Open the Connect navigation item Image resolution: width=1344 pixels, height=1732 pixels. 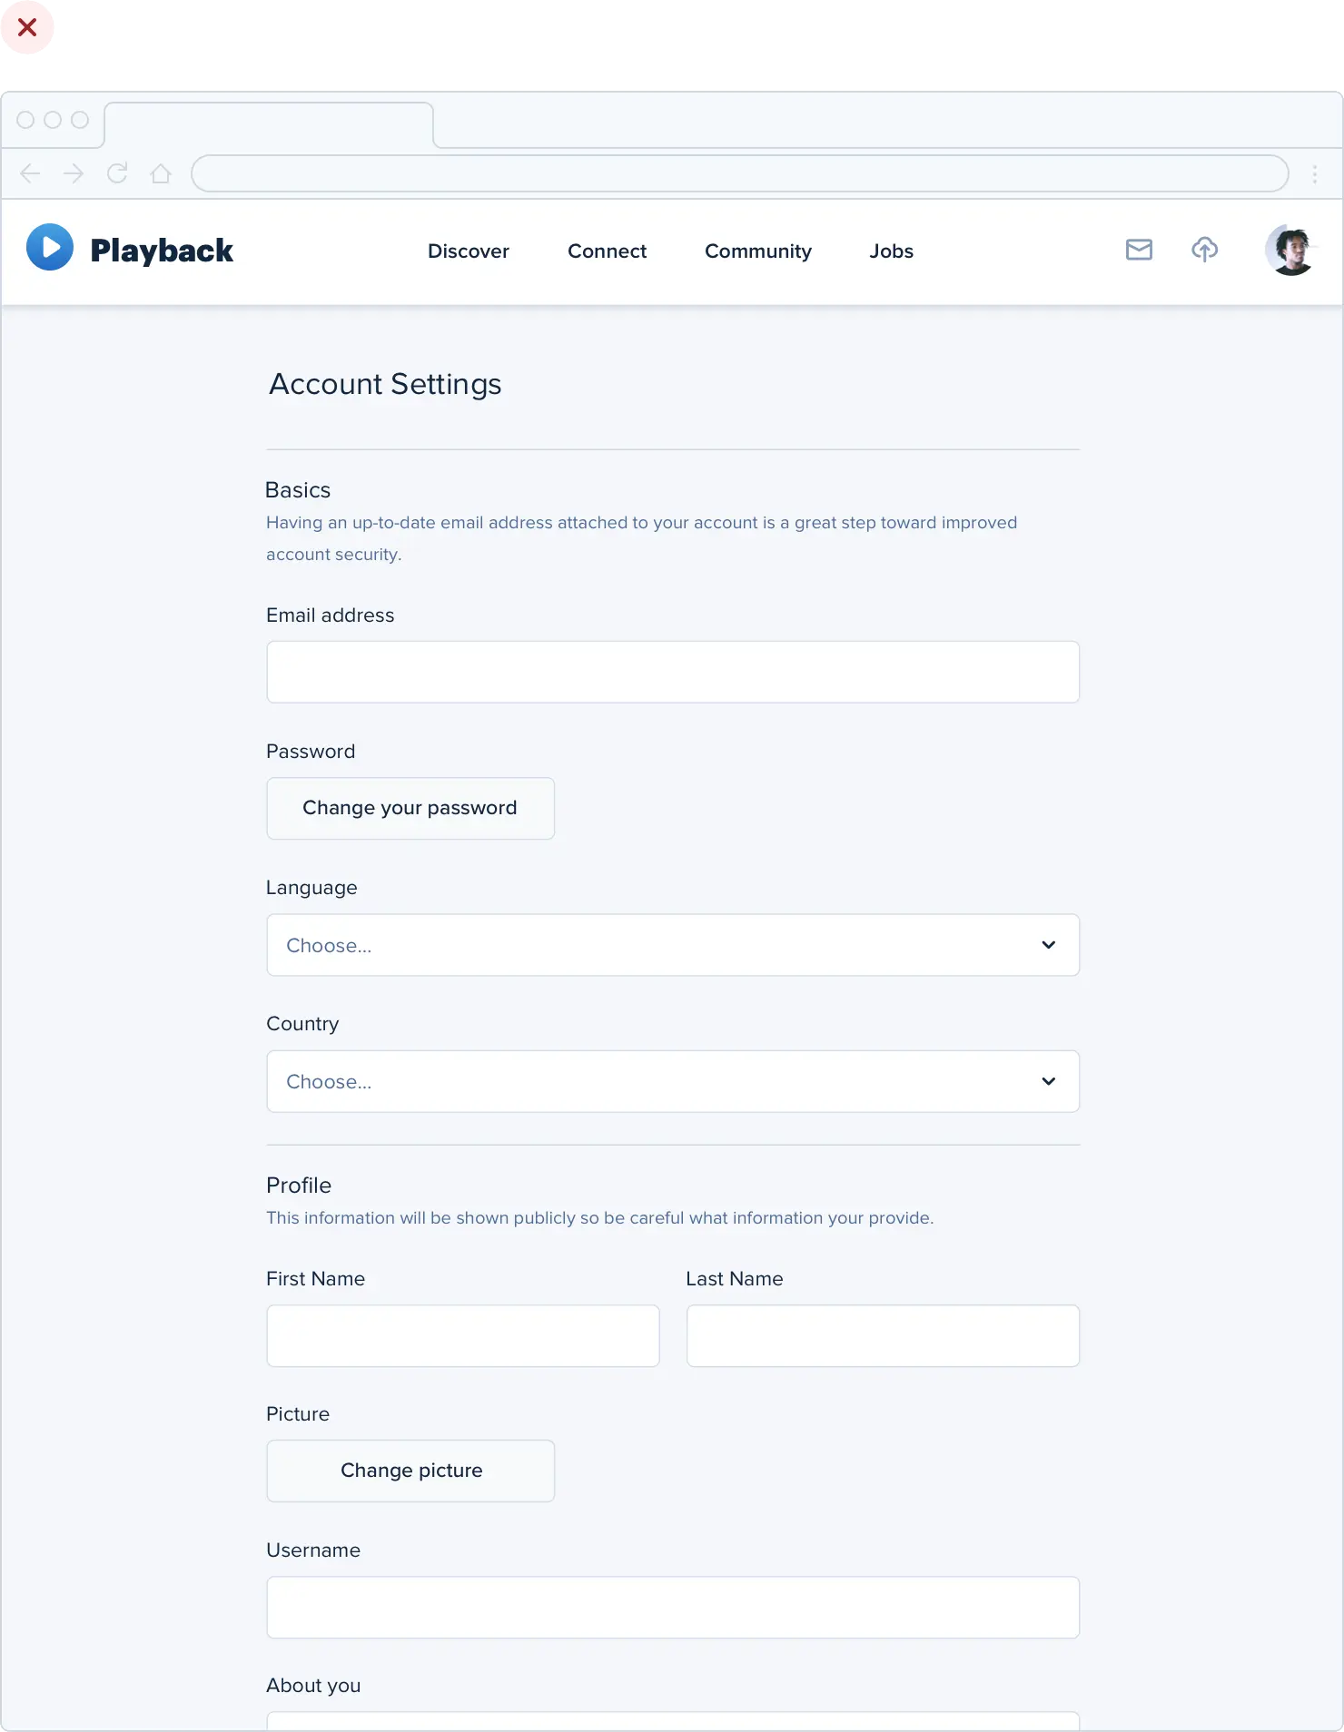tap(607, 251)
